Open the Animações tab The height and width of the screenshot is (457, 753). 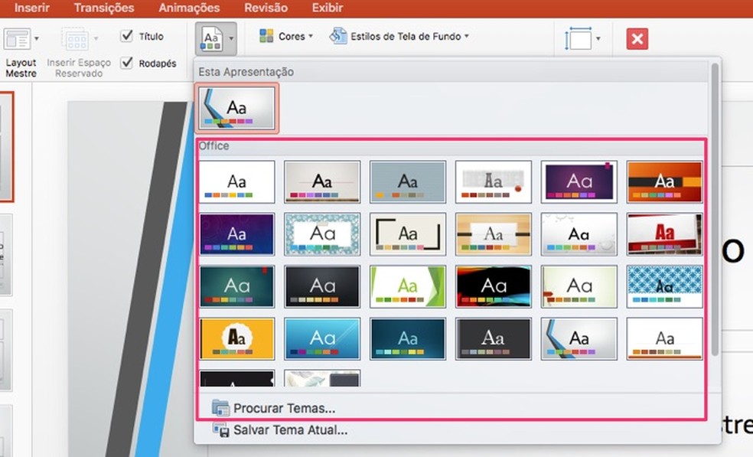(x=189, y=8)
